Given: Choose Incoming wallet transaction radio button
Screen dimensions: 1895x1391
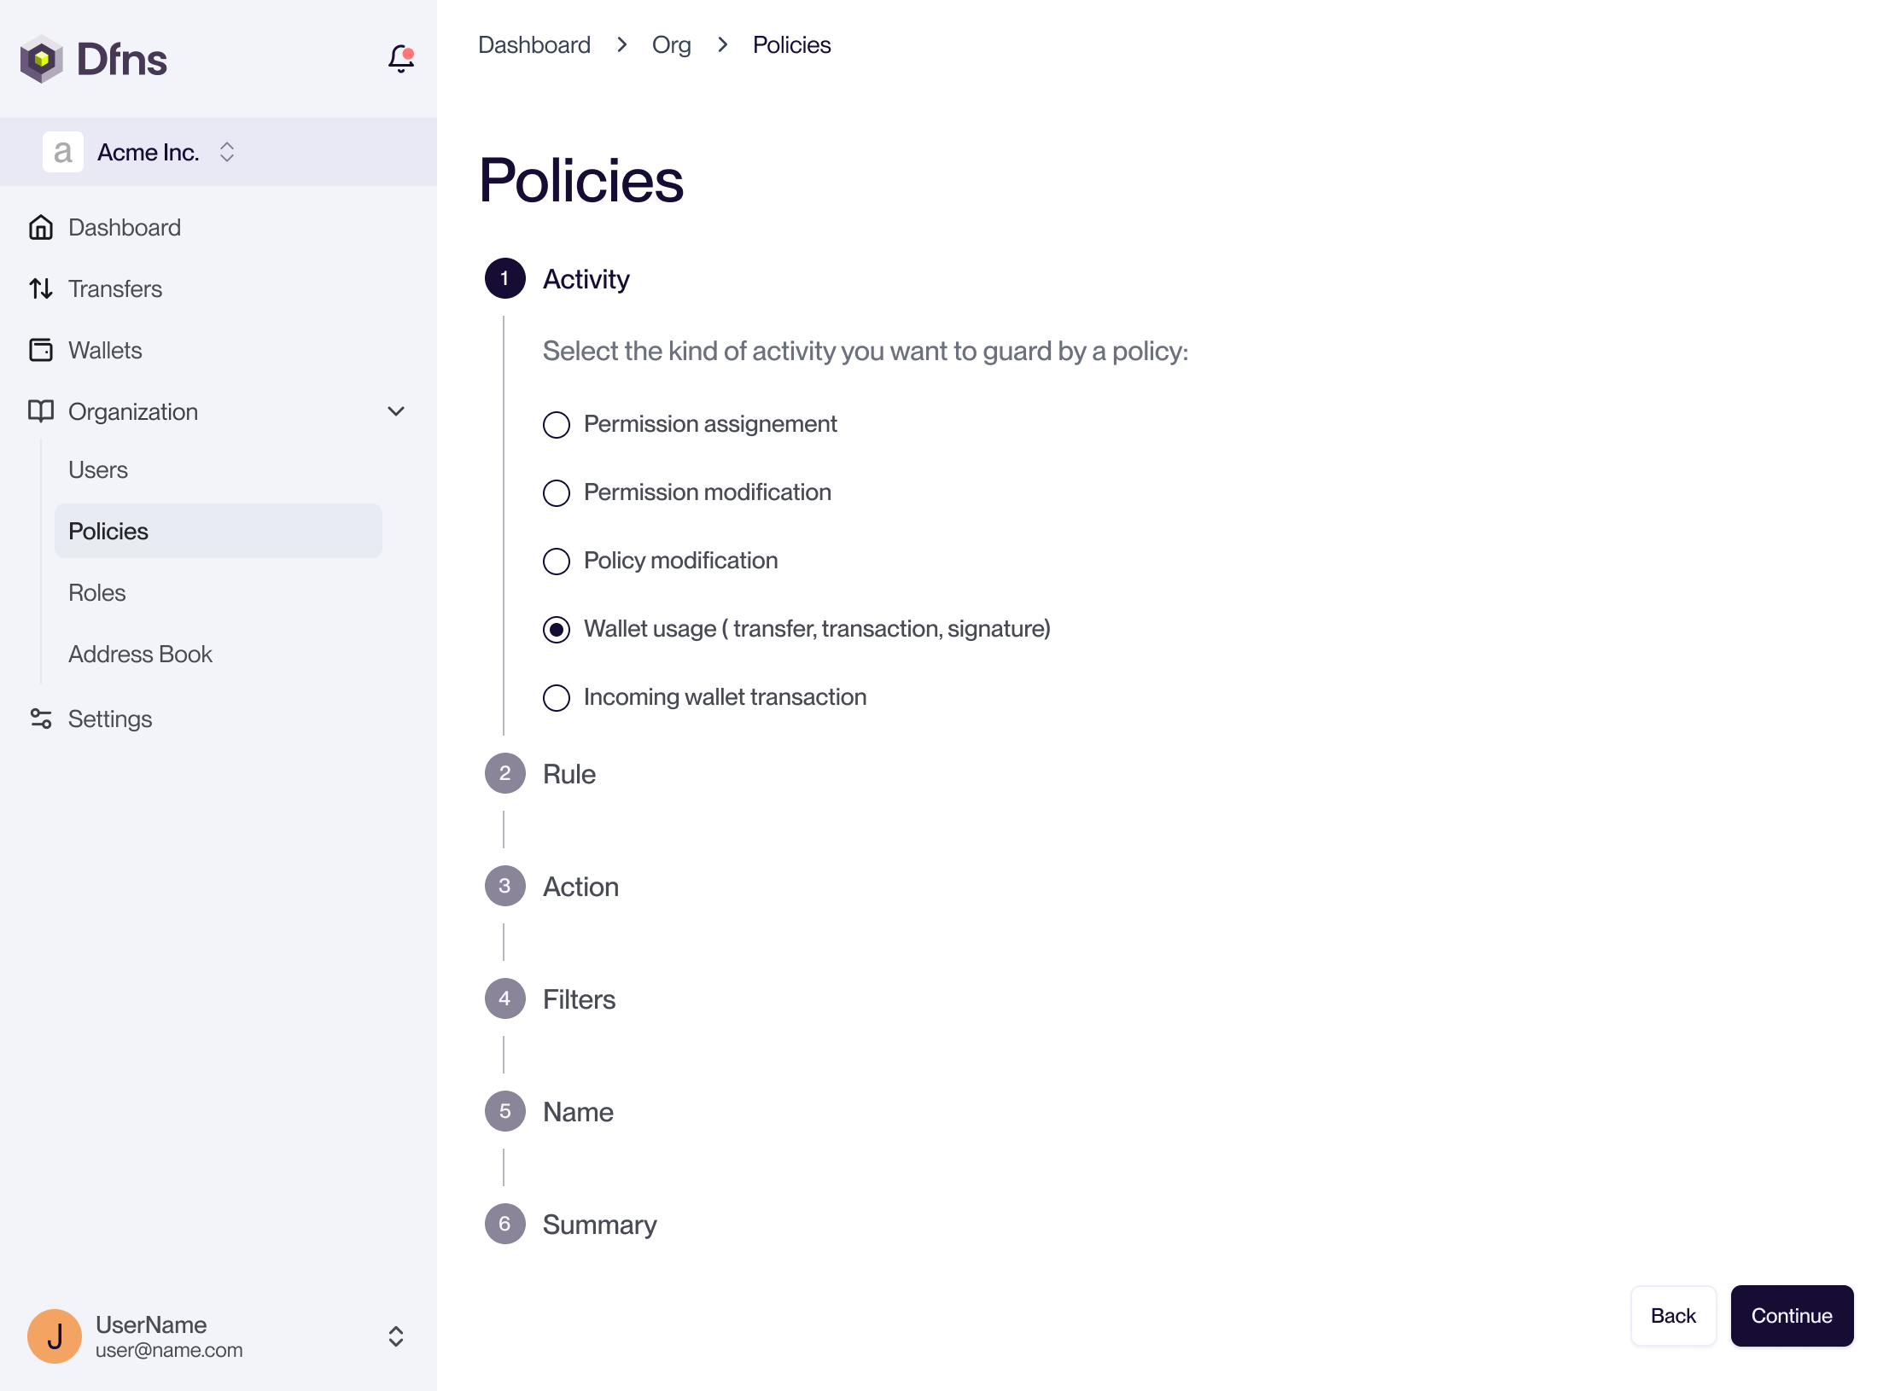Looking at the screenshot, I should (557, 698).
